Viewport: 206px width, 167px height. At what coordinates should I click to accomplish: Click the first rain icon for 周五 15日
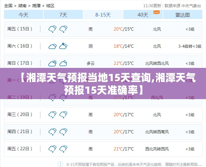coord(52,29)
